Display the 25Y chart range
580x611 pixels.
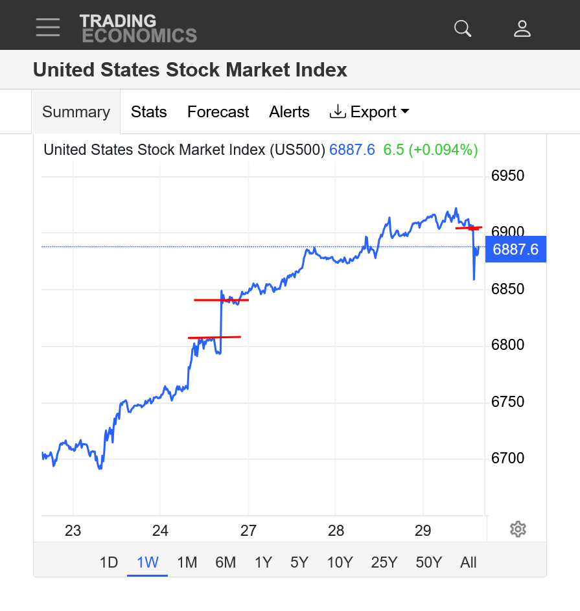point(384,562)
